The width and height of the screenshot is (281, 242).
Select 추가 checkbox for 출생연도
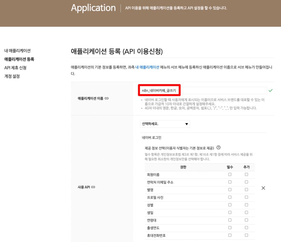click(x=246, y=227)
